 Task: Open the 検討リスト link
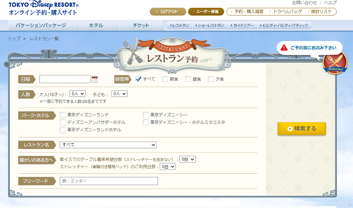pyautogui.click(x=320, y=12)
